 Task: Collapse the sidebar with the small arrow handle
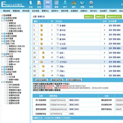(30, 68)
